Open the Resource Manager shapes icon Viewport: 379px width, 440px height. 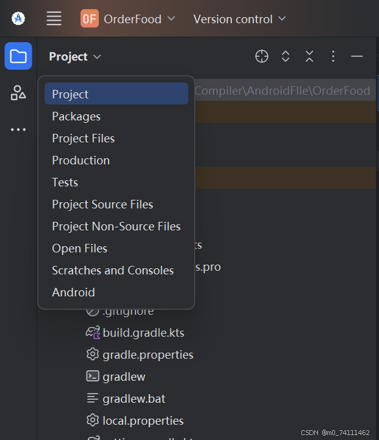pos(18,93)
